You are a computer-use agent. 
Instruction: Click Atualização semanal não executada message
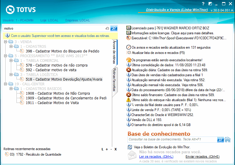[x=168, y=80]
